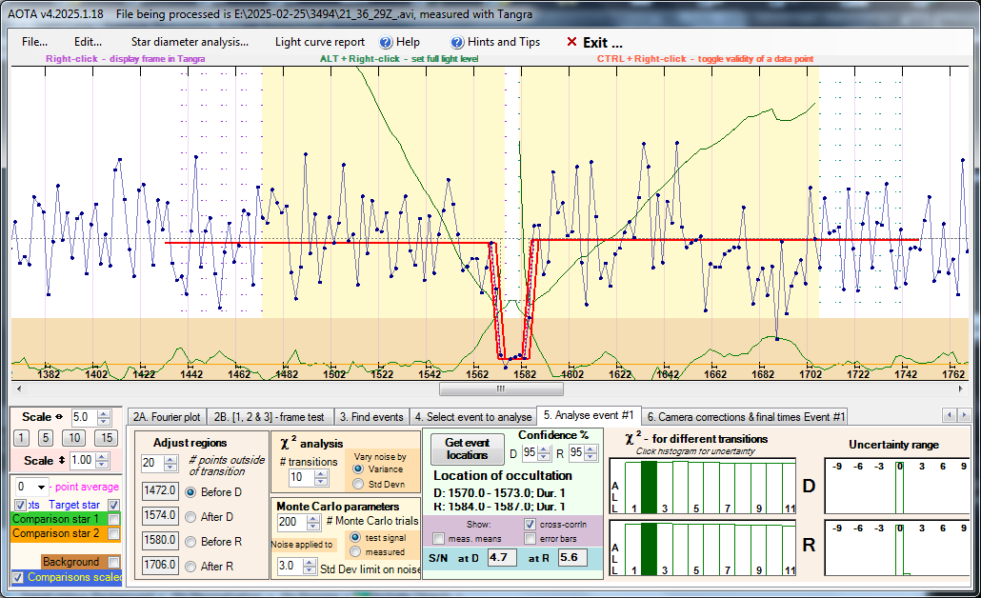Choose Std Devn noise variation option
This screenshot has height=598, width=981.
click(x=358, y=483)
